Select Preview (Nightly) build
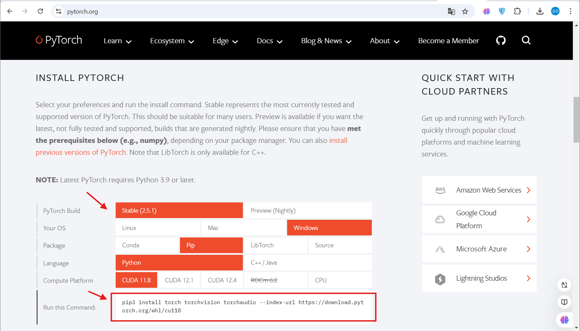The height and width of the screenshot is (331, 580). [x=308, y=210]
